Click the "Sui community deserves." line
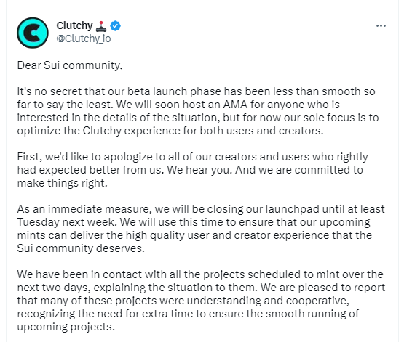 pos(81,248)
